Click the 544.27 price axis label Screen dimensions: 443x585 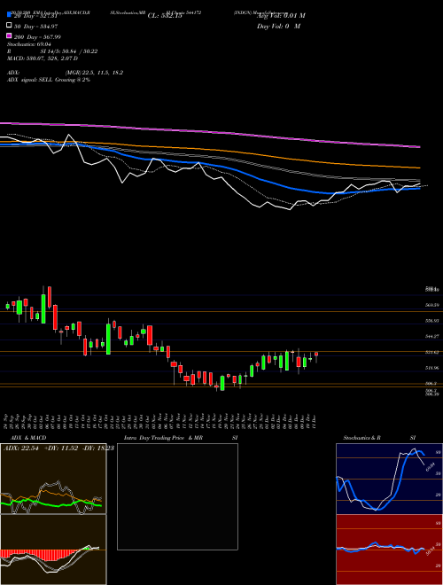433,336
